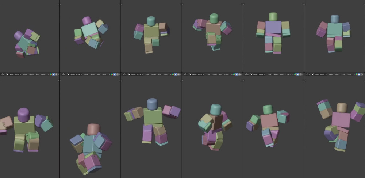Enable material preview shading in sixth viewport header
Image resolution: width=365 pixels, height=178 pixels.
coord(356,74)
